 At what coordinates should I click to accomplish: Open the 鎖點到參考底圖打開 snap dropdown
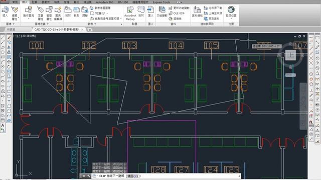(x=106, y=18)
